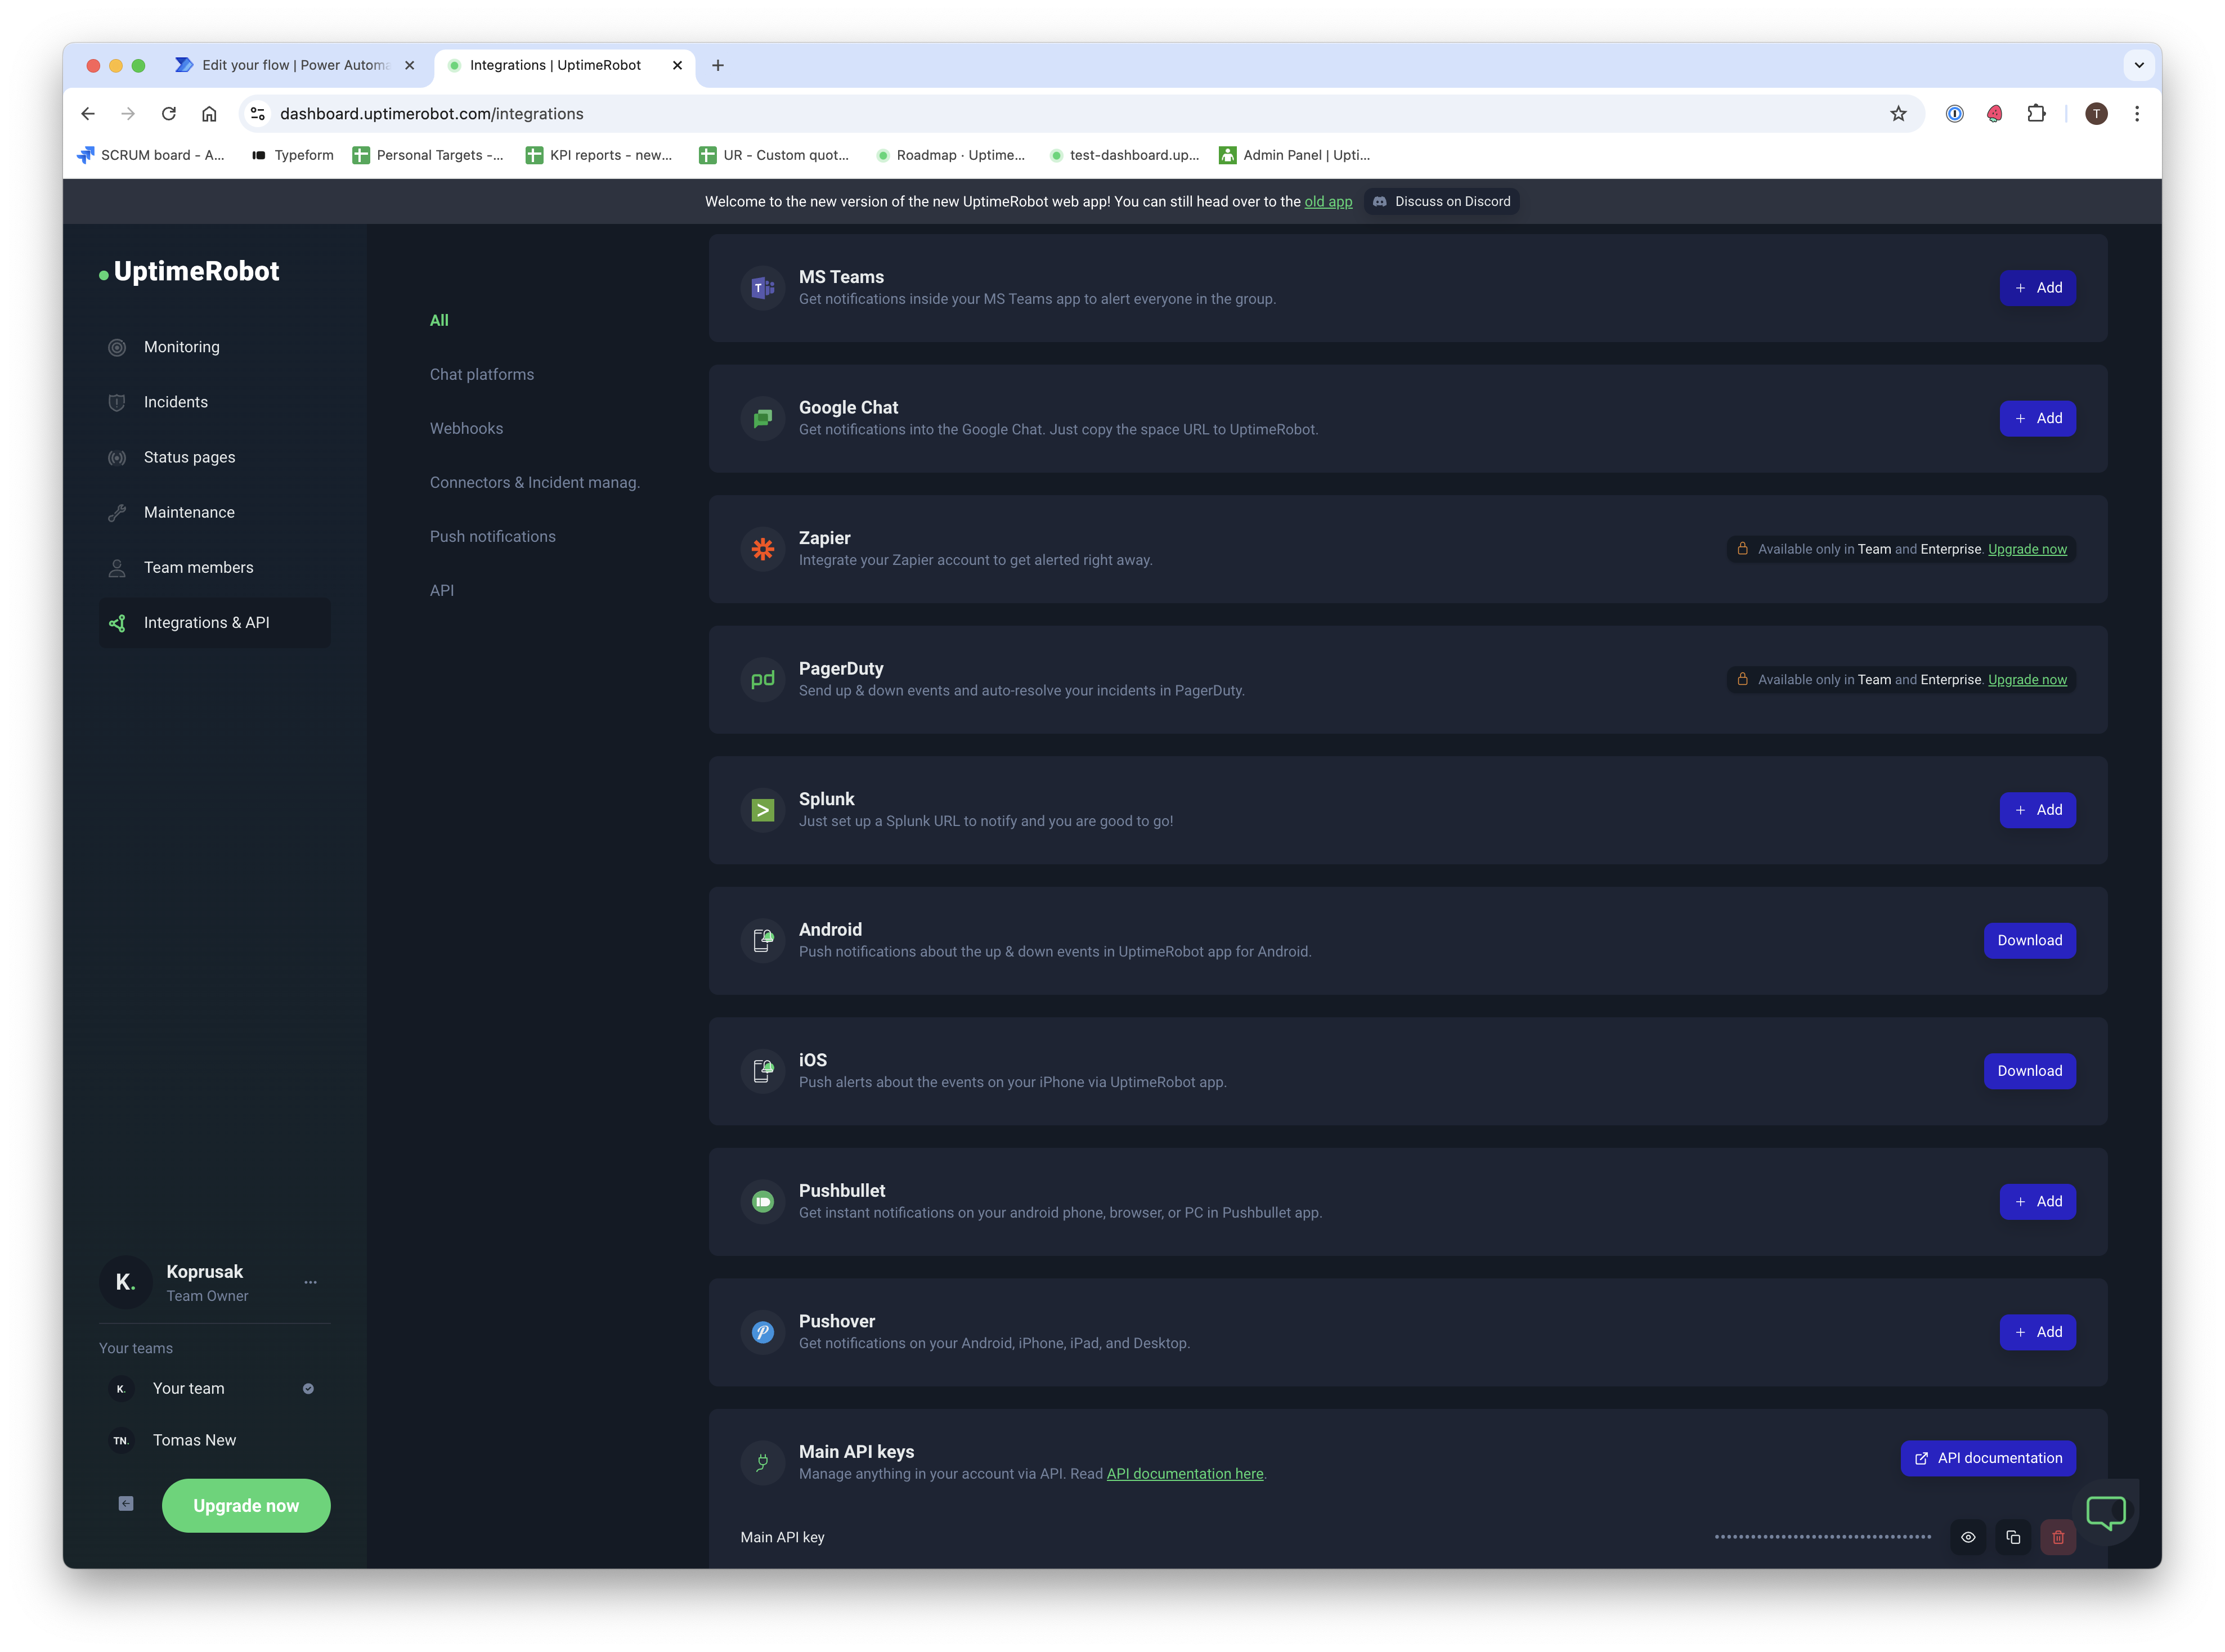Screen dimensions: 2225x1652
Task: Click the MS Teams logo icon
Action: point(762,288)
